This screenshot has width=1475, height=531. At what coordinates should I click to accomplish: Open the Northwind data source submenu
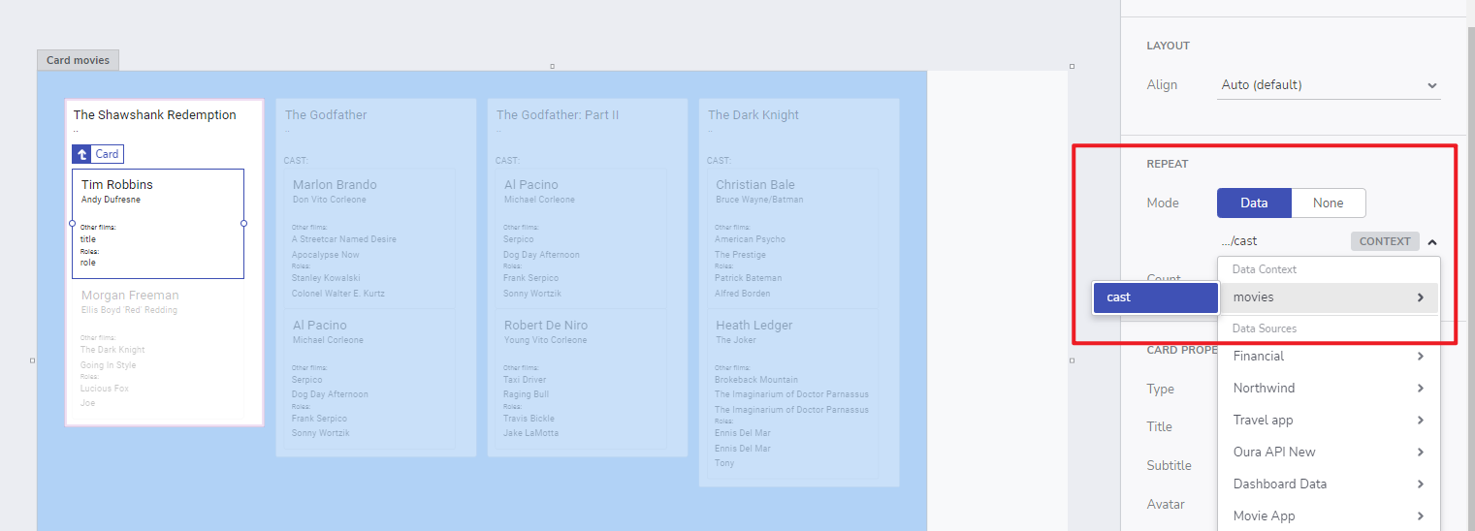1328,389
